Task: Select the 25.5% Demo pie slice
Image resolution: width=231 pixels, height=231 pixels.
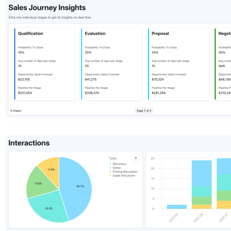Action: coord(49,208)
